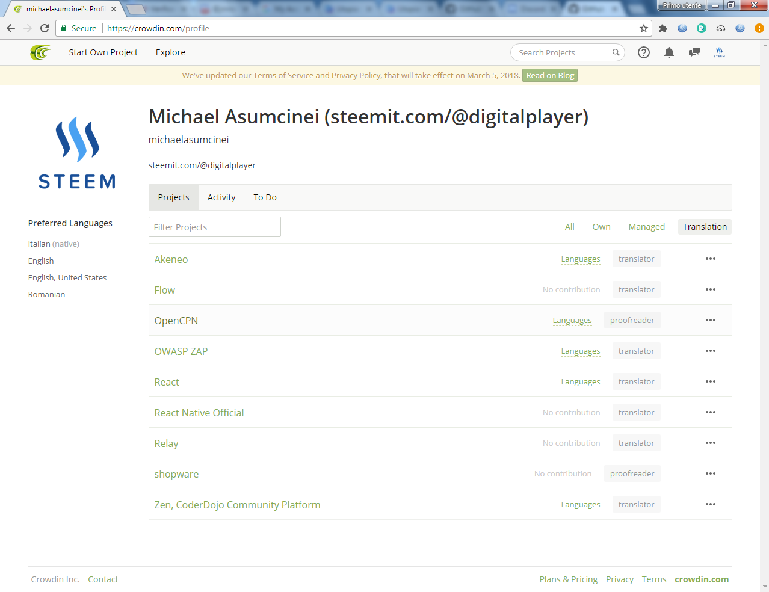Expand Languages dropdown for Akeneo

pyautogui.click(x=581, y=259)
